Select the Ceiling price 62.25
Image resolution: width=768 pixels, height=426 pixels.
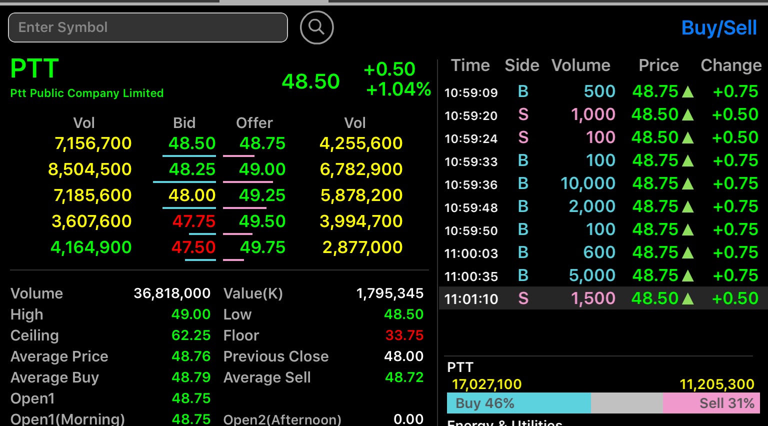coord(191,335)
